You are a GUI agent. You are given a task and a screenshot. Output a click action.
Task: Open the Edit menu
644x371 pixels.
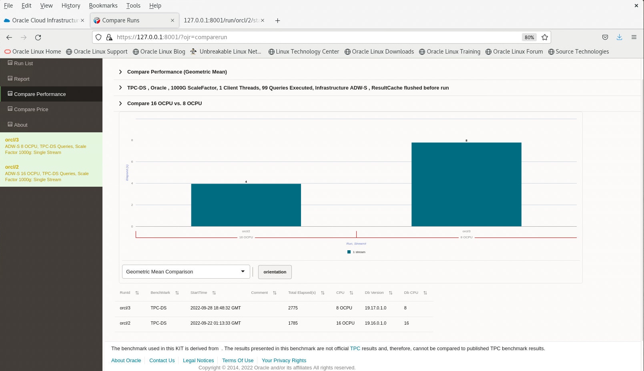tap(26, 6)
